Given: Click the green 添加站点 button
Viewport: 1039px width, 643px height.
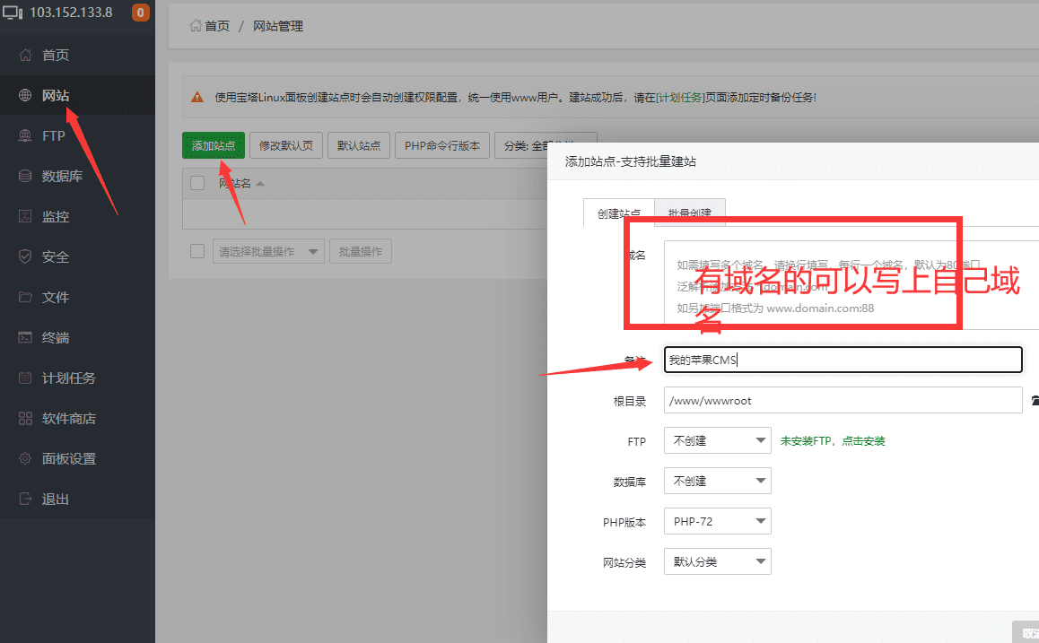Looking at the screenshot, I should pyautogui.click(x=214, y=145).
